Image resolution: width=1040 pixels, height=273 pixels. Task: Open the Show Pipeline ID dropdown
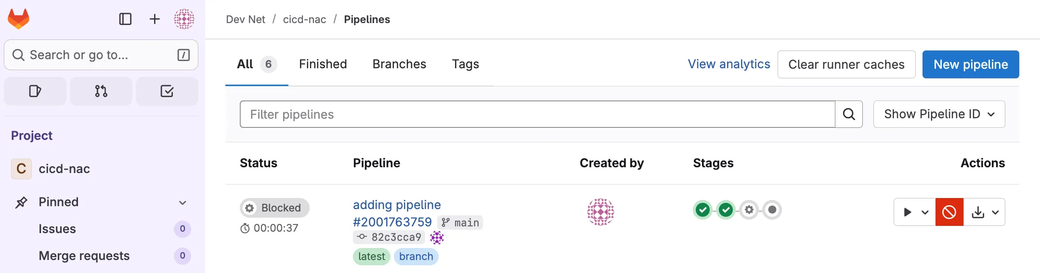[x=939, y=114]
